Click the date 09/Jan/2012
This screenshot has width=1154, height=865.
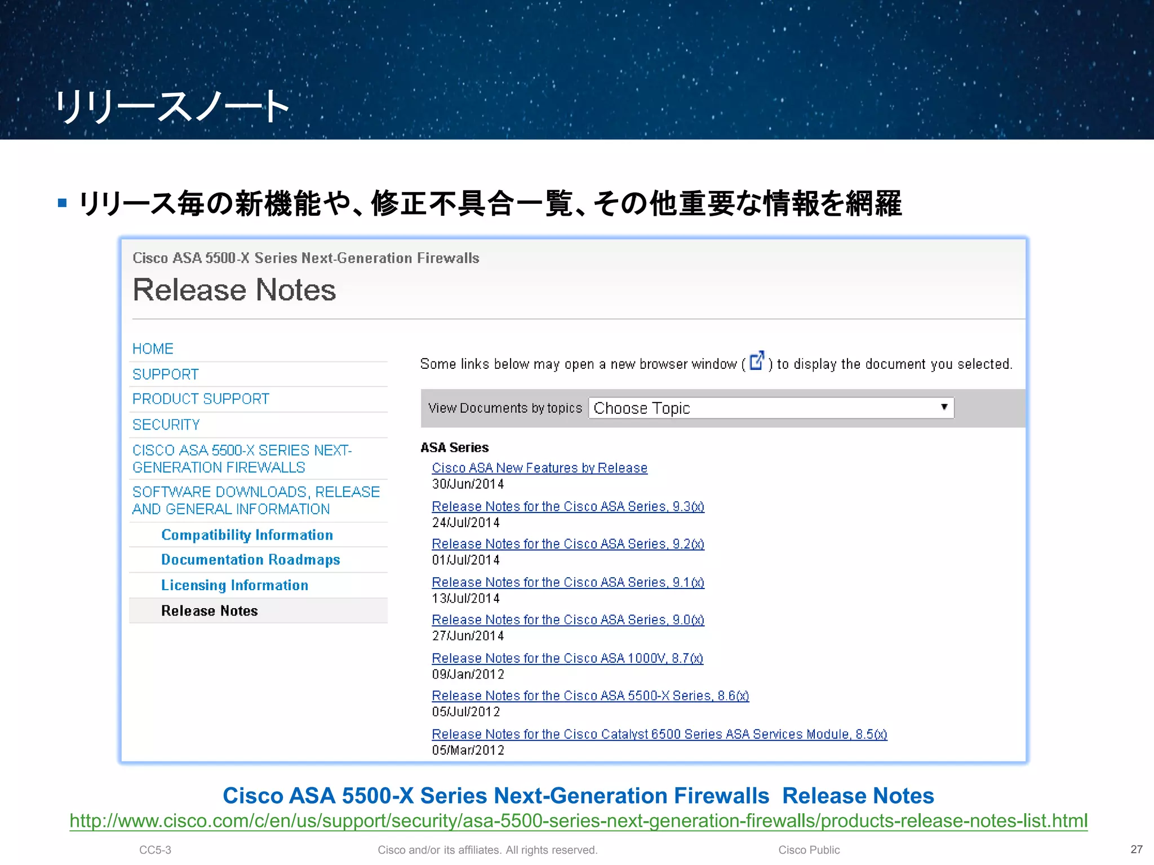click(468, 675)
